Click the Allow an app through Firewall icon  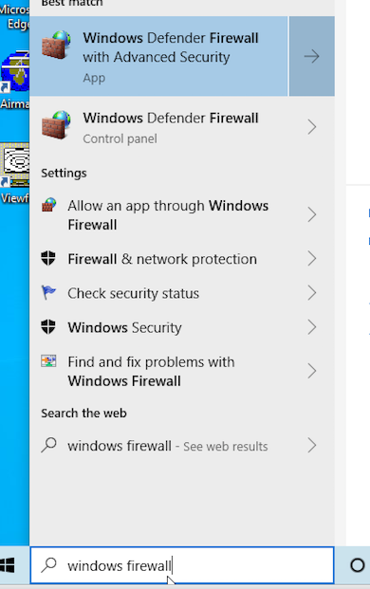(x=48, y=205)
